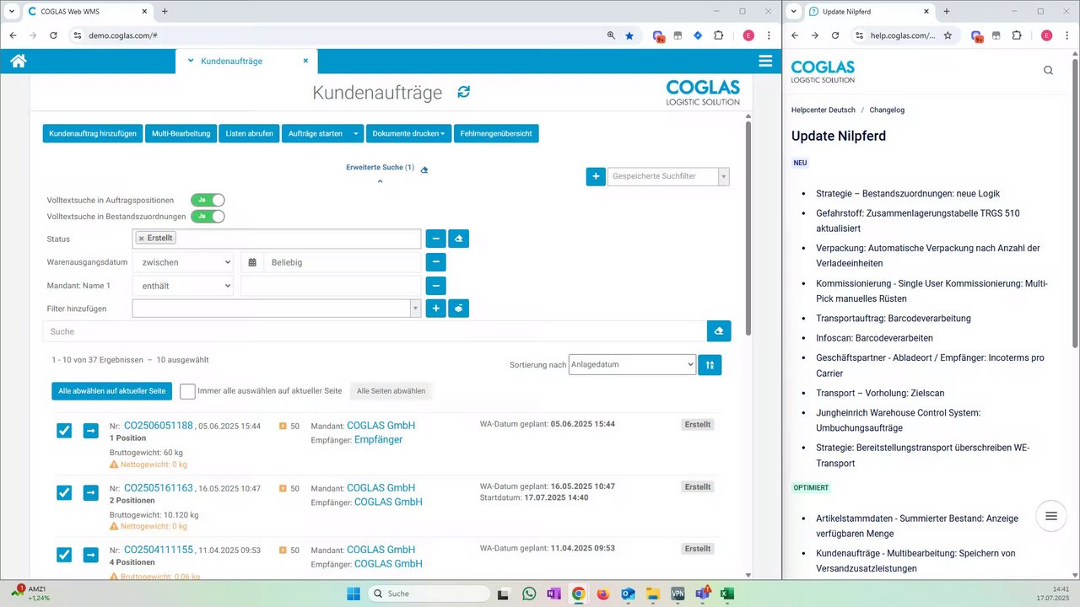Uncheck order CO2506051188
1080x607 pixels.
pyautogui.click(x=64, y=431)
